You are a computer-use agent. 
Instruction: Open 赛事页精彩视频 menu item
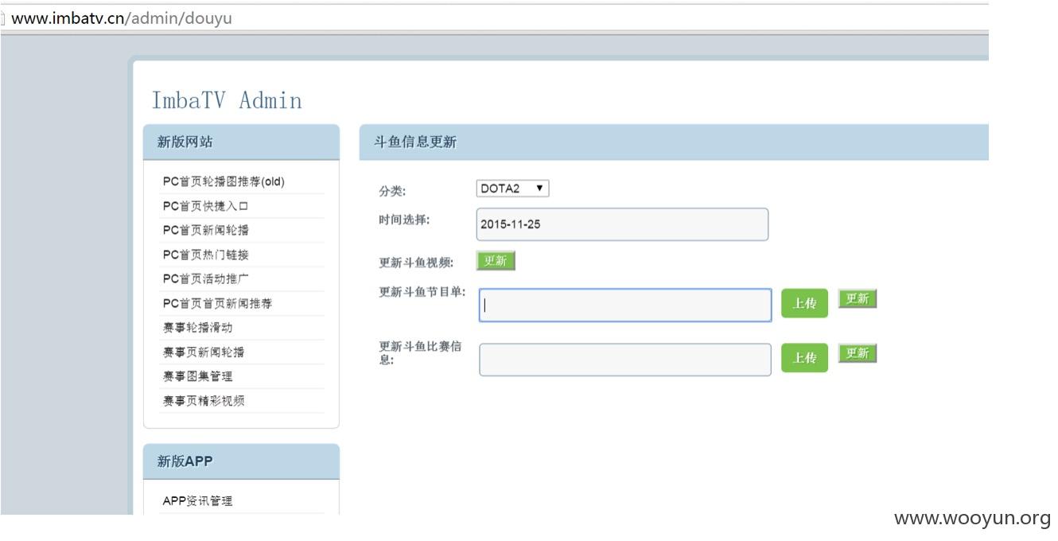tap(204, 401)
